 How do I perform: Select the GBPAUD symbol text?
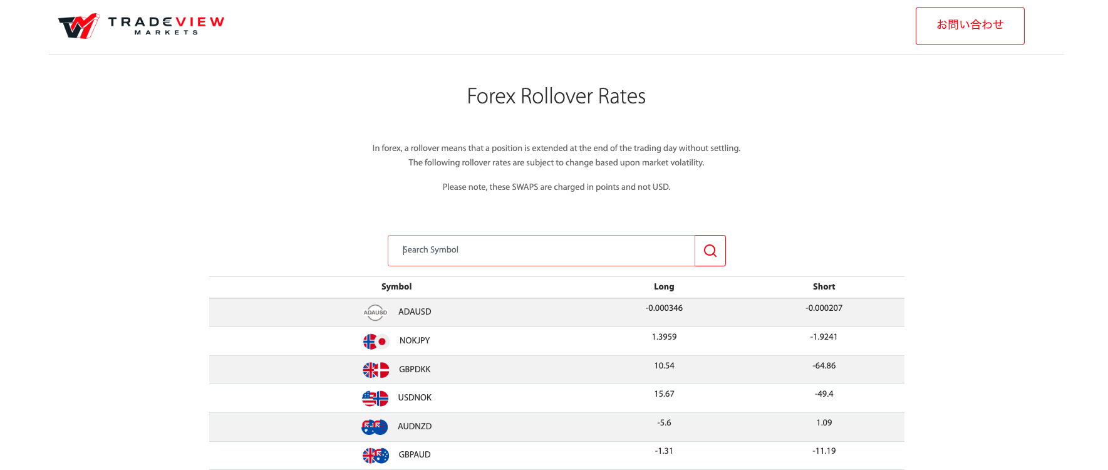(x=415, y=454)
